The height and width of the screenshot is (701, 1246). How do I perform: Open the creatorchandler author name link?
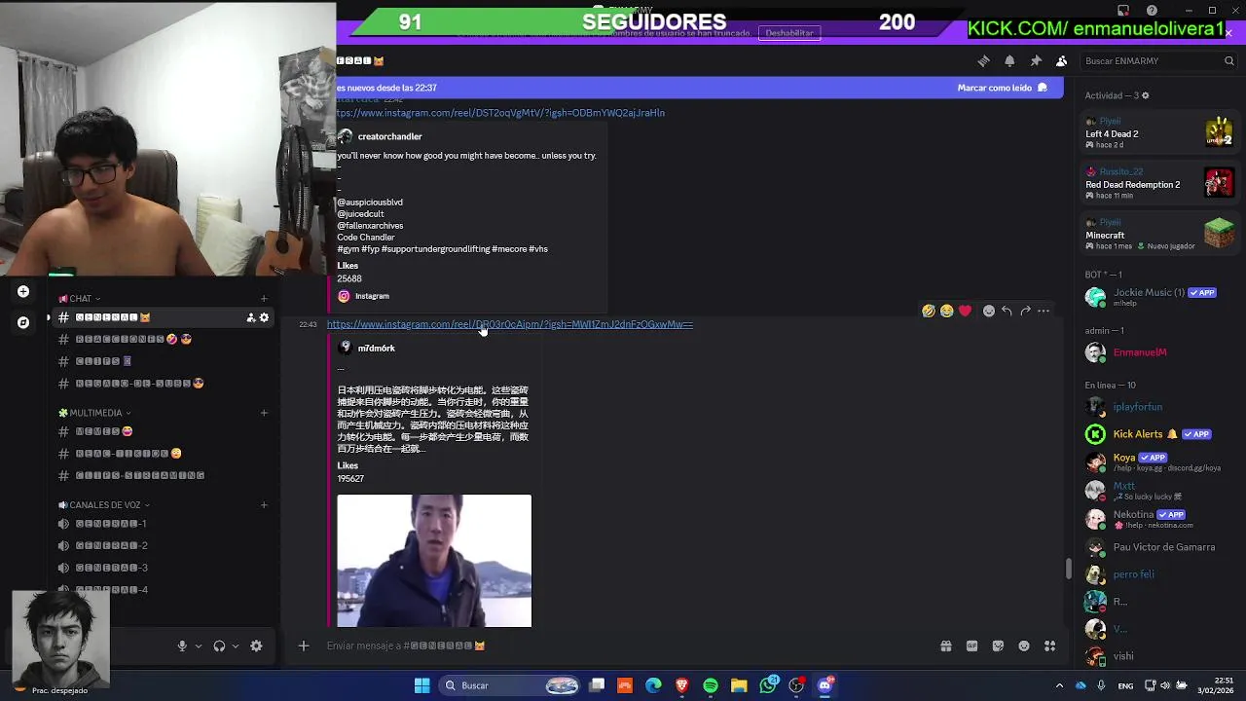tap(389, 136)
